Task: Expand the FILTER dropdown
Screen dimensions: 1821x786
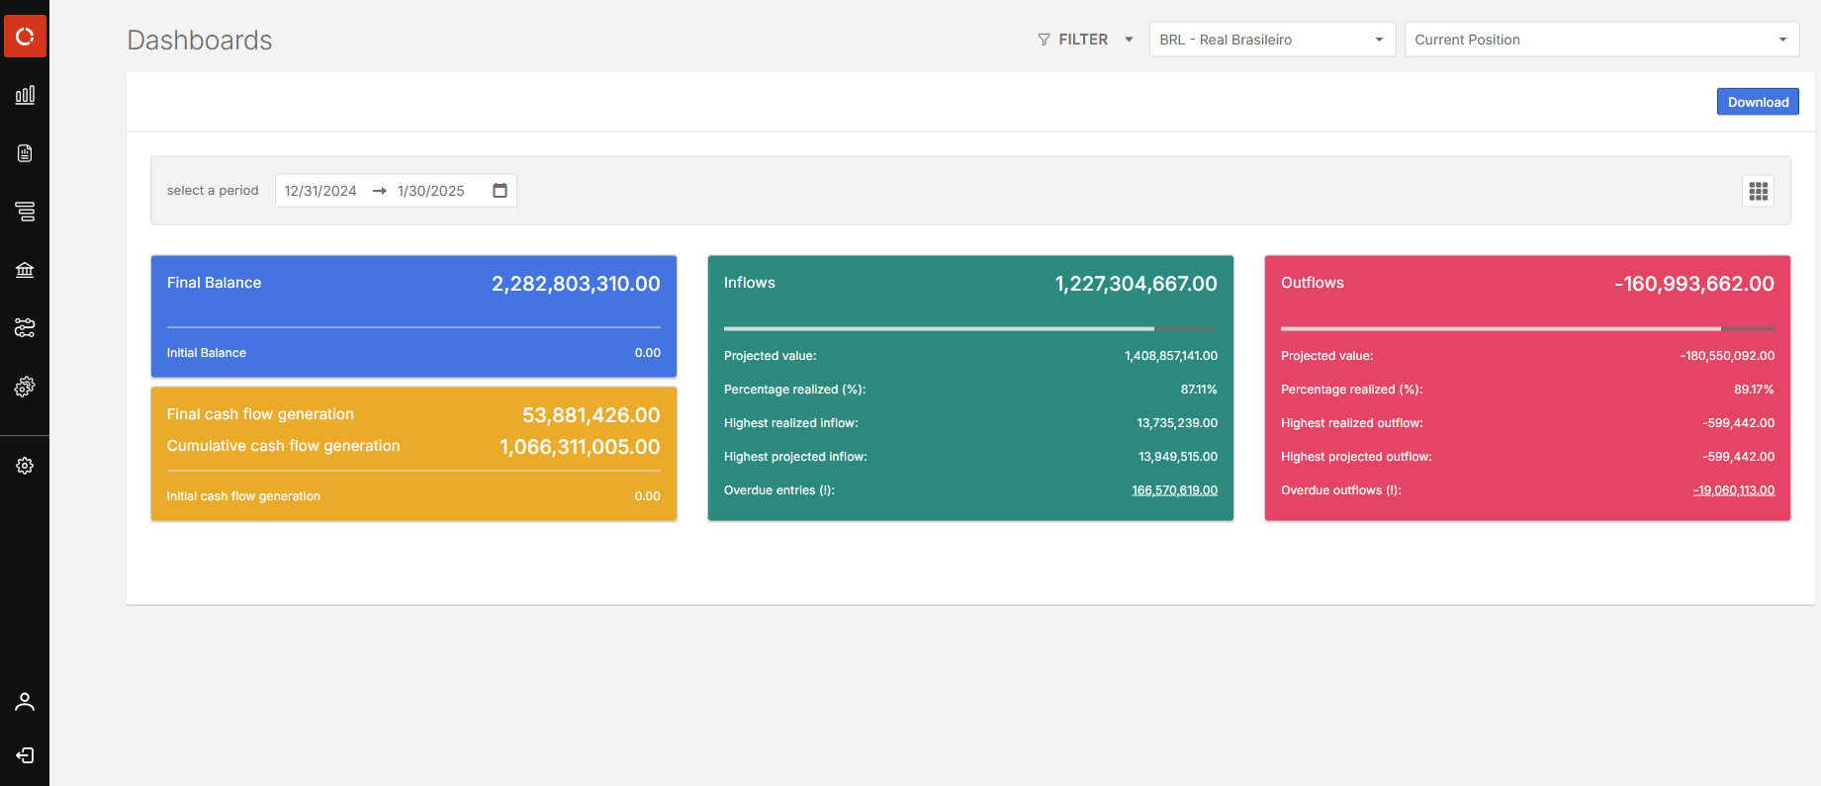Action: [1084, 40]
